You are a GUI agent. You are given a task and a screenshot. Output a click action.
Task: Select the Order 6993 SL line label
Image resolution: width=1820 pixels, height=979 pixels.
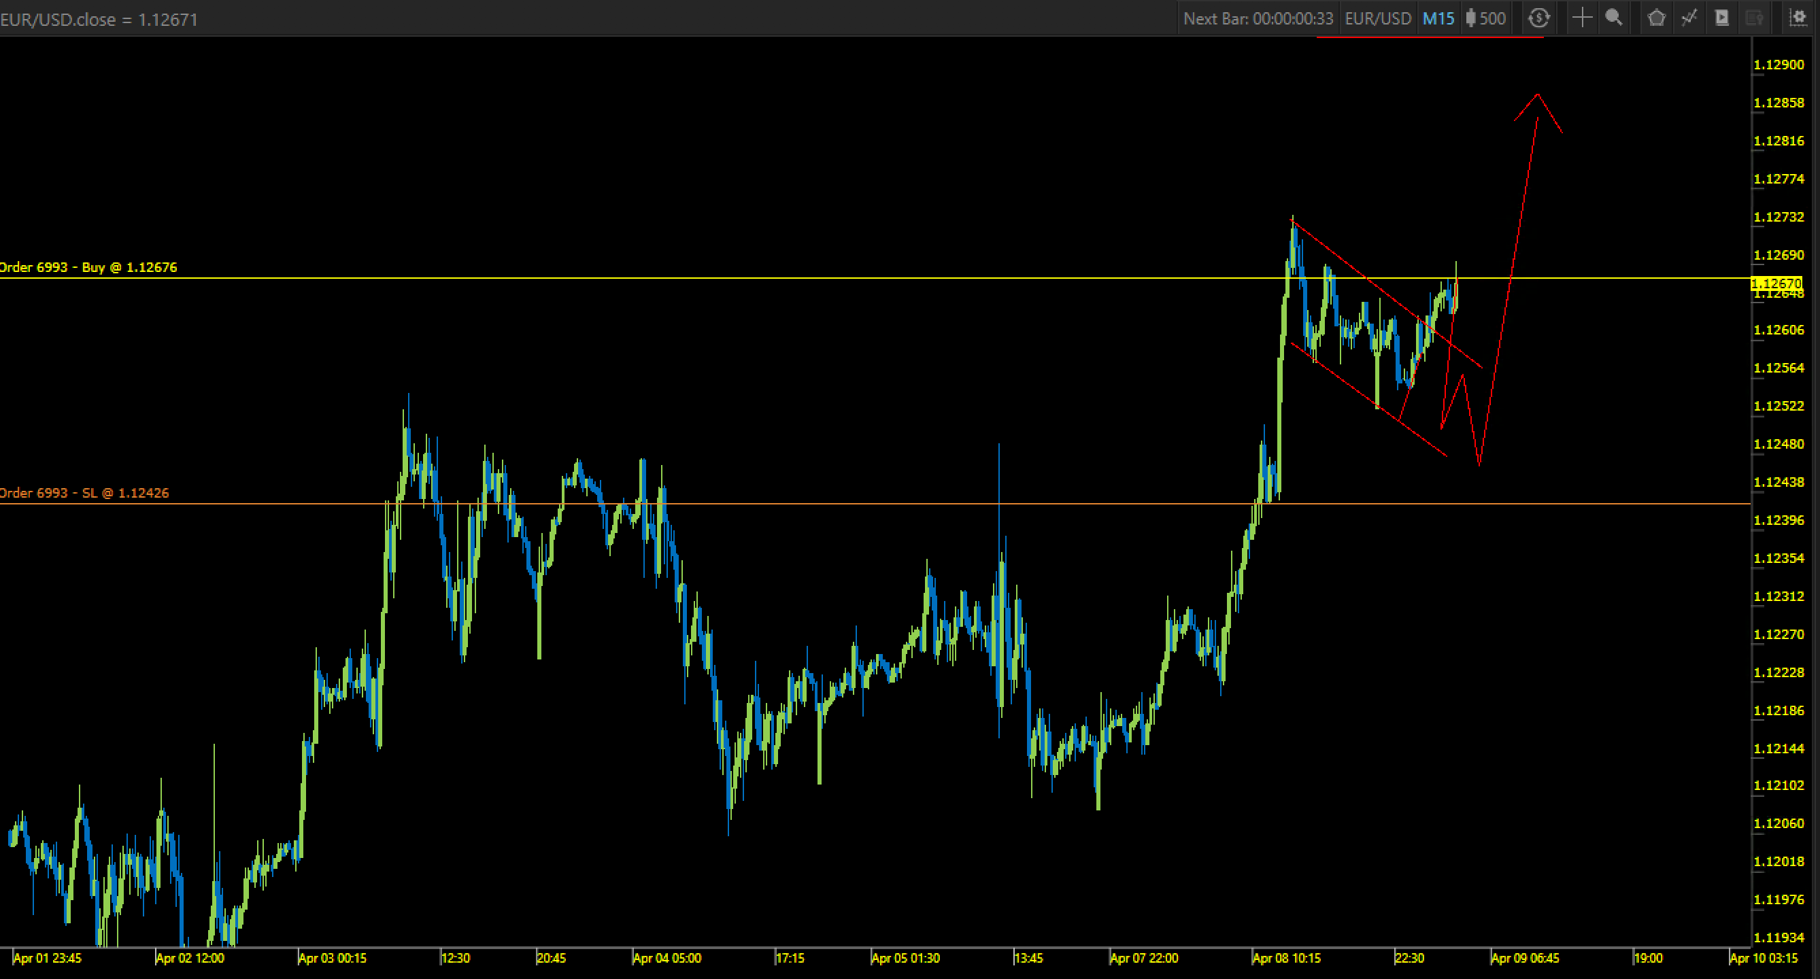tap(84, 493)
